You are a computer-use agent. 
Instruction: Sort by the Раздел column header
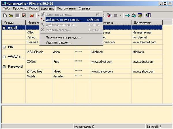(x=14, y=22)
